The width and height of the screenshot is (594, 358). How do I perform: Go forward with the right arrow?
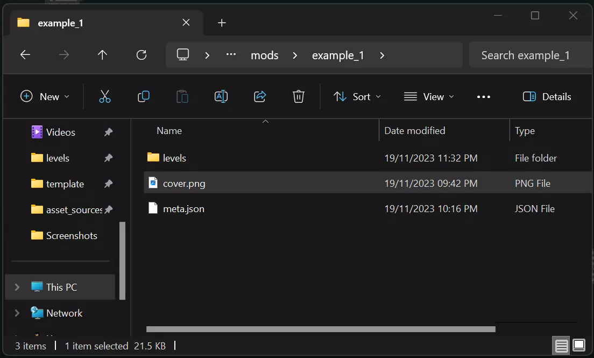[64, 55]
